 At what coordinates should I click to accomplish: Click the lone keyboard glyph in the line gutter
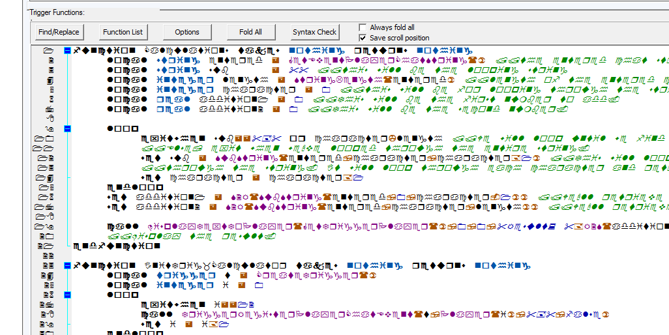[50, 109]
